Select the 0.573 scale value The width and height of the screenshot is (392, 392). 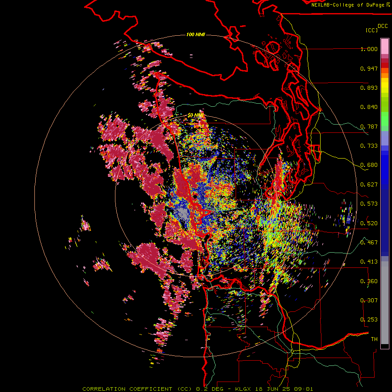369,204
